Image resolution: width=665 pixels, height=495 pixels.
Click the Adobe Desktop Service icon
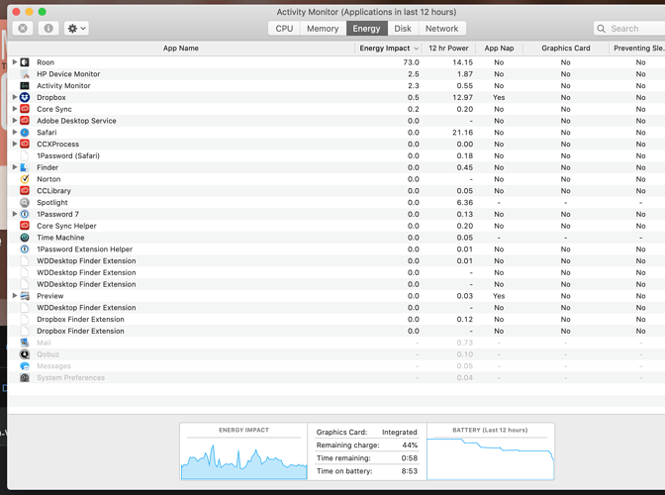click(x=25, y=121)
